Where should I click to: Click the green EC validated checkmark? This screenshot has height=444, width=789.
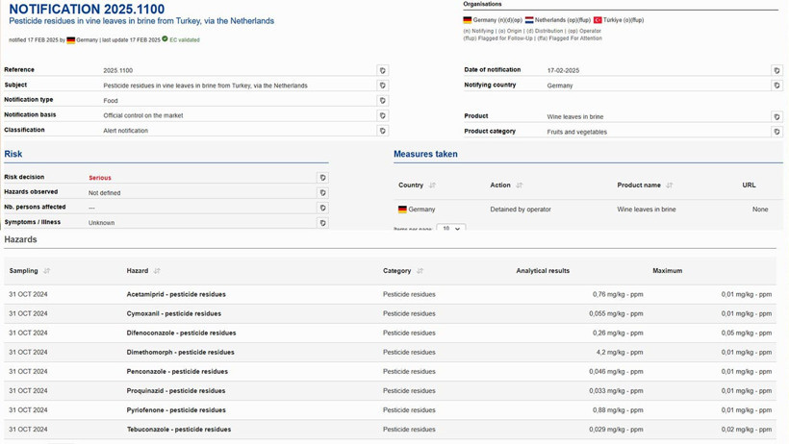point(165,39)
